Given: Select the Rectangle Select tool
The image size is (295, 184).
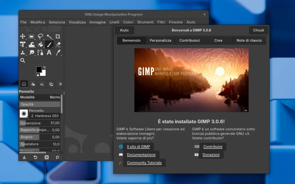Looking at the screenshot, I should click(31, 36).
